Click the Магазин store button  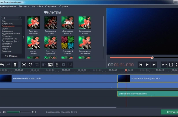click(11, 56)
